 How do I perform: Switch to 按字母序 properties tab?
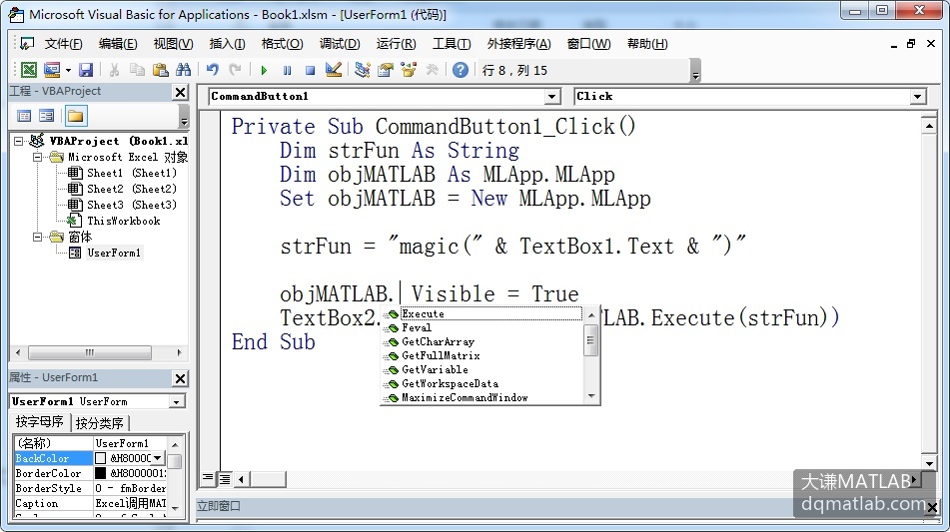pyautogui.click(x=39, y=422)
